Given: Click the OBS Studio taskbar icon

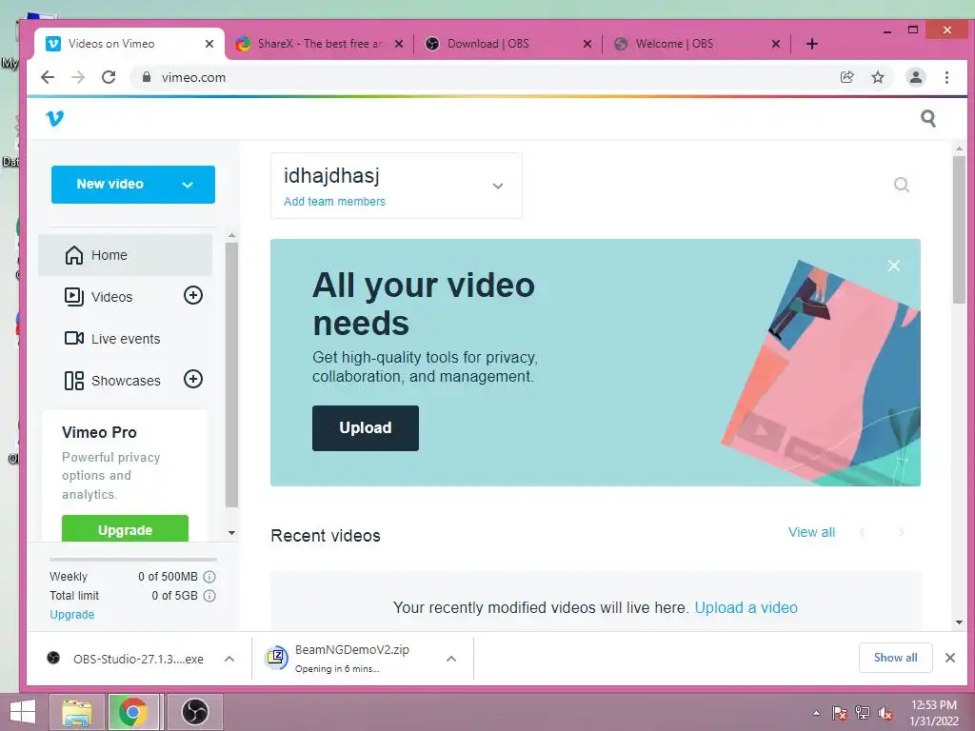Looking at the screenshot, I should [194, 712].
